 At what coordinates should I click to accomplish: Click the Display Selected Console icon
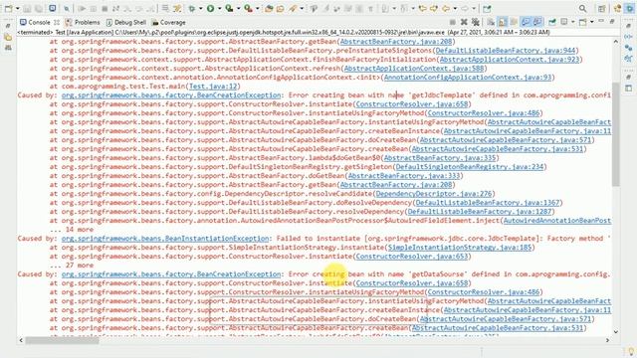[x=564, y=22]
